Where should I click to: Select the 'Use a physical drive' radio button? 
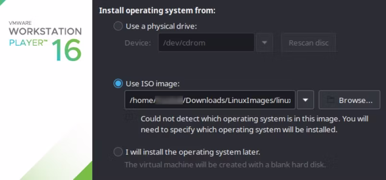pos(118,26)
